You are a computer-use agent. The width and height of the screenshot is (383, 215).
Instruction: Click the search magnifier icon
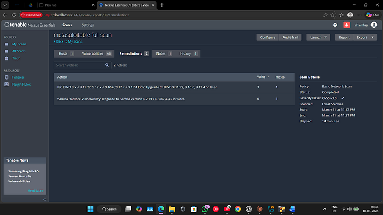point(107,65)
